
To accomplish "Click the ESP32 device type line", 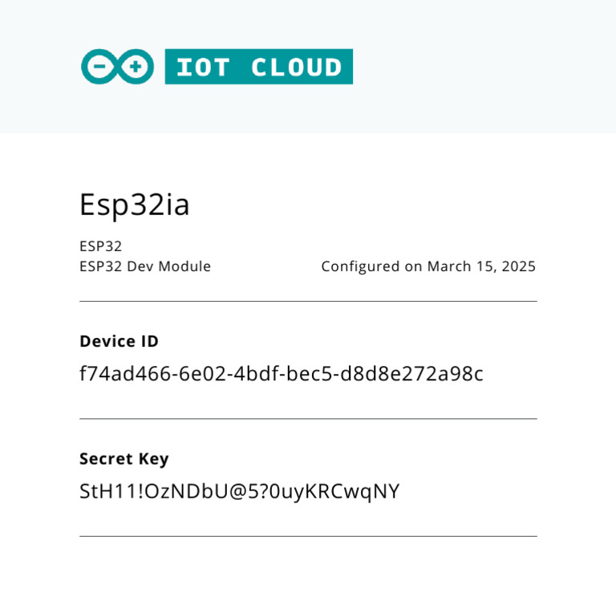I will (100, 246).
